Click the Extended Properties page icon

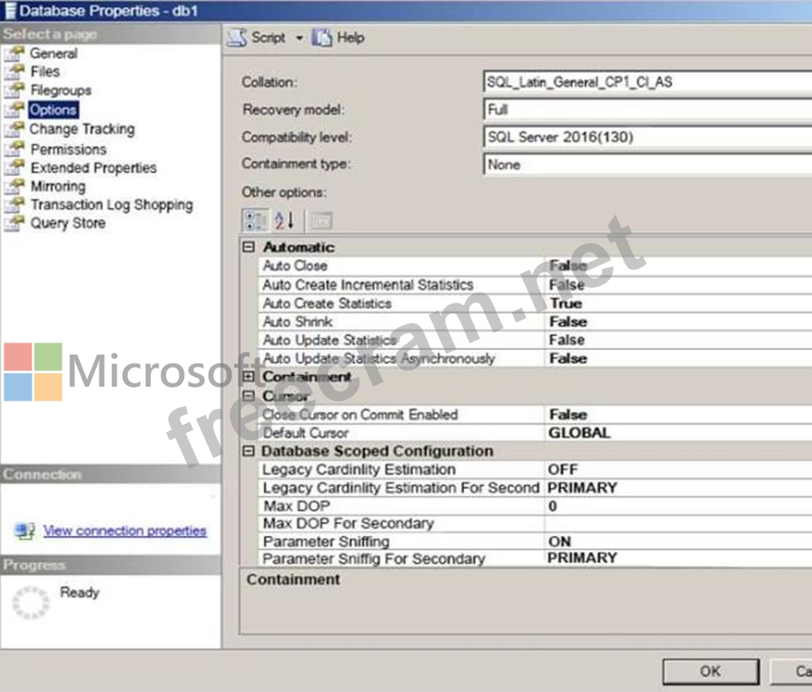[x=14, y=167]
